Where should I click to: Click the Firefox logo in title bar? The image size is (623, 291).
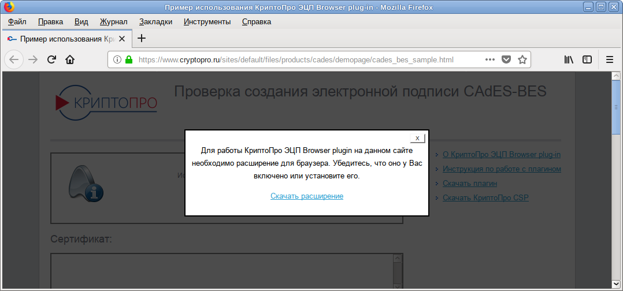tap(9, 7)
